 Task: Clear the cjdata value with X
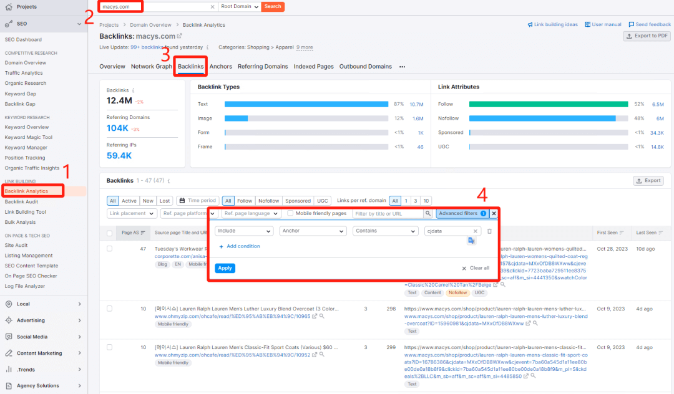[x=476, y=231]
